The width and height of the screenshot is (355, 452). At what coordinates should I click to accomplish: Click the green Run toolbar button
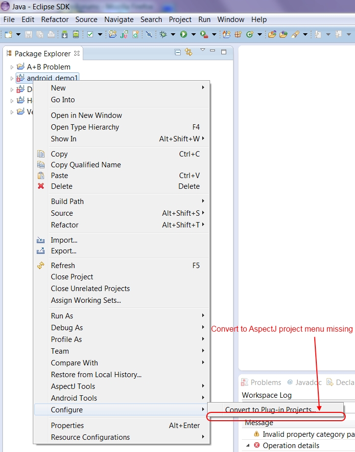184,35
